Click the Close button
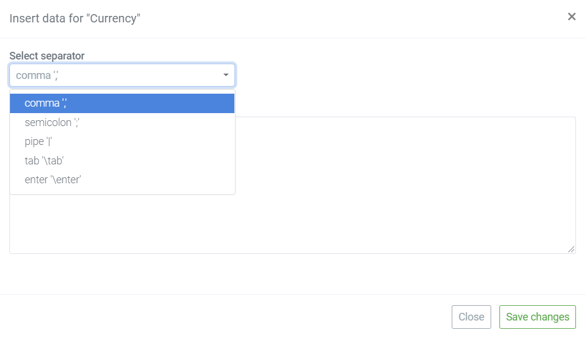586x337 pixels. coord(471,317)
